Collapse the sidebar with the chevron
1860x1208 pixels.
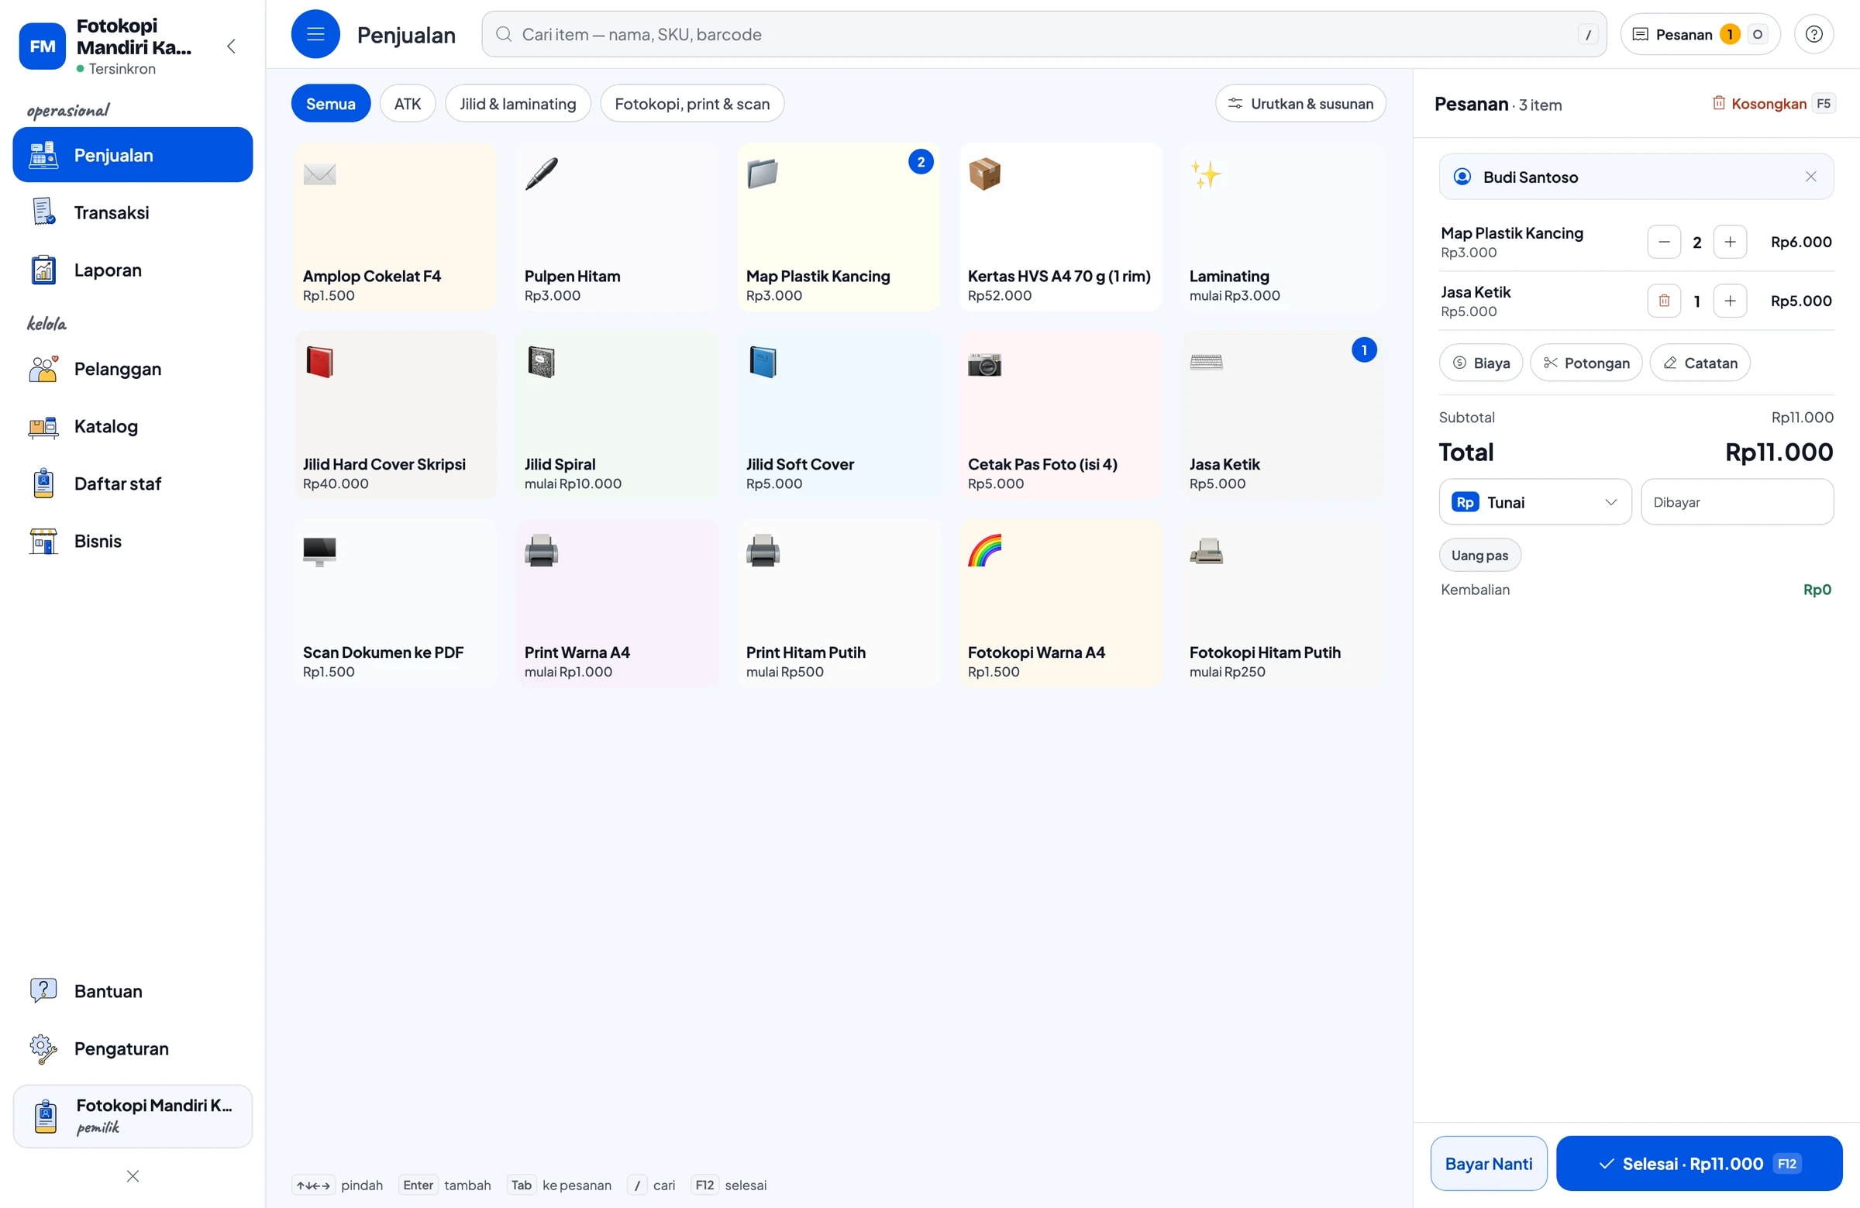click(230, 46)
